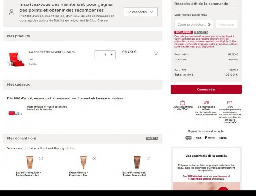Click the advent calendar product thumbnail
This screenshot has height=196, width=256.
pos(16,59)
